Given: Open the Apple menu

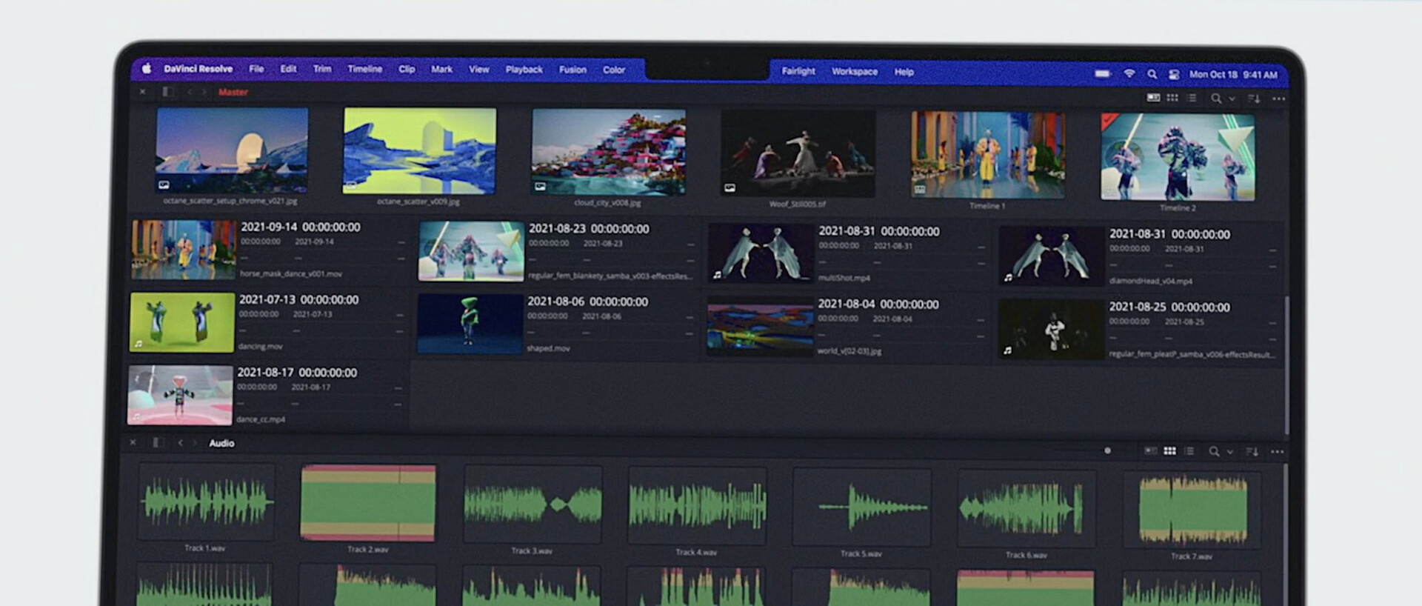Looking at the screenshot, I should (x=147, y=68).
